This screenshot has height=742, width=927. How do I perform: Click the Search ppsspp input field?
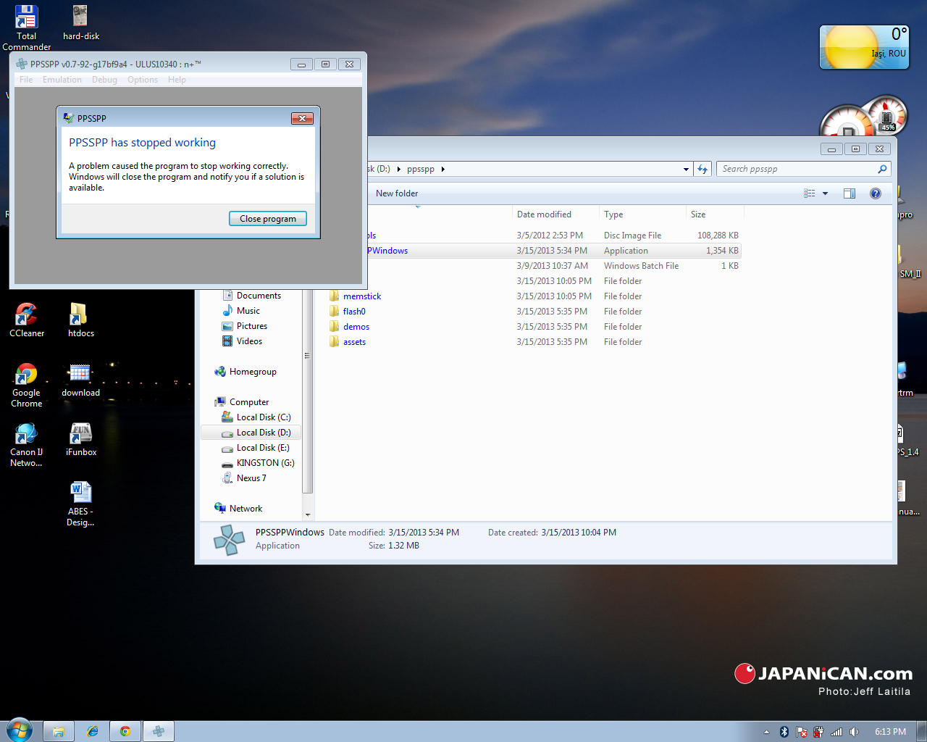click(x=797, y=169)
